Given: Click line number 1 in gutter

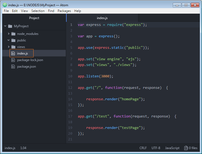Looking at the screenshot, I should (x=71, y=25).
